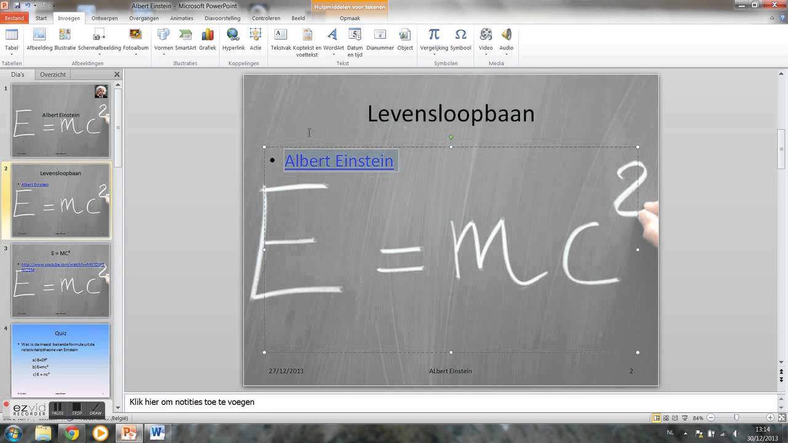Insert Datum en tijd
Image resolution: width=788 pixels, height=443 pixels.
355,42
